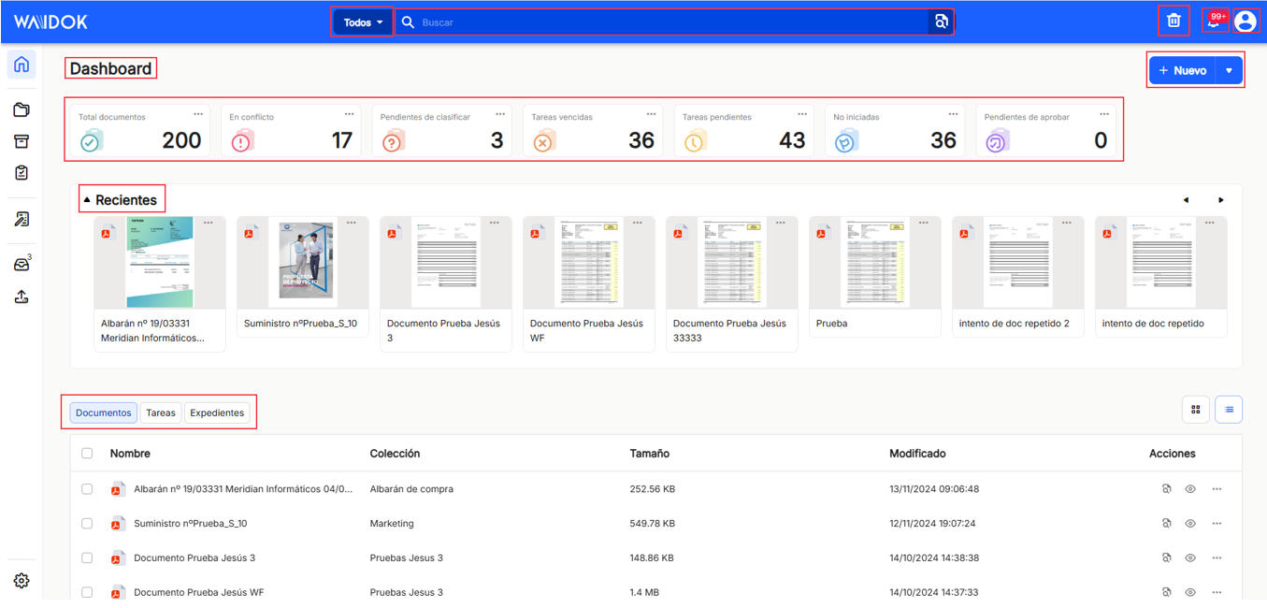Switch to the Tareas tab
Viewport: 1267px width, 608px height.
(x=161, y=413)
